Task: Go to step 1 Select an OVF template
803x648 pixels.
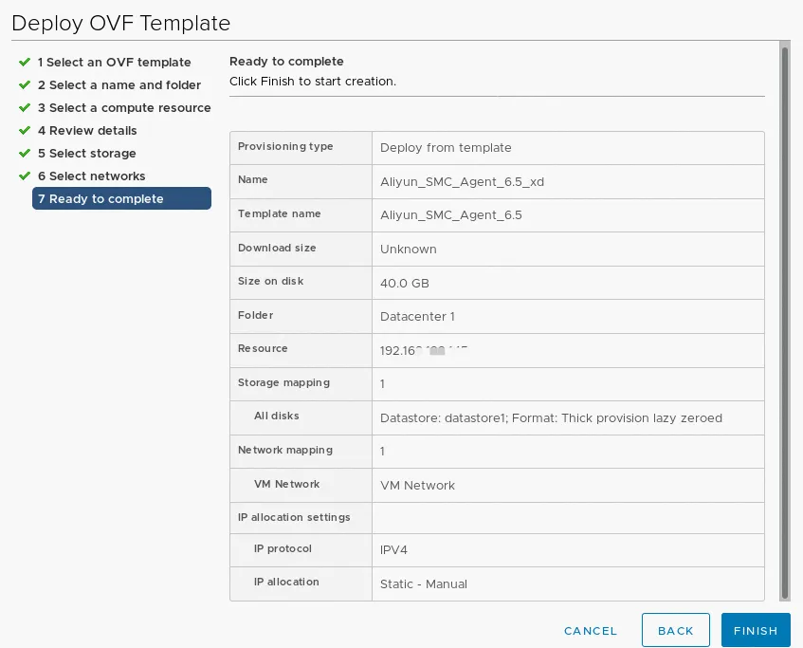Action: pyautogui.click(x=114, y=63)
